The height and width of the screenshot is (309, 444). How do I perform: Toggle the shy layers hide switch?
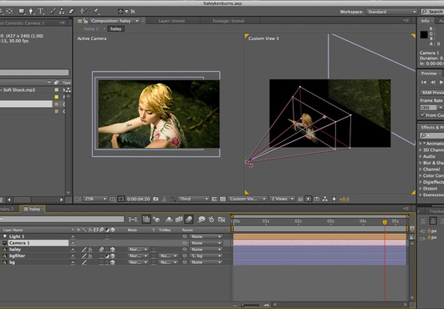tap(169, 219)
